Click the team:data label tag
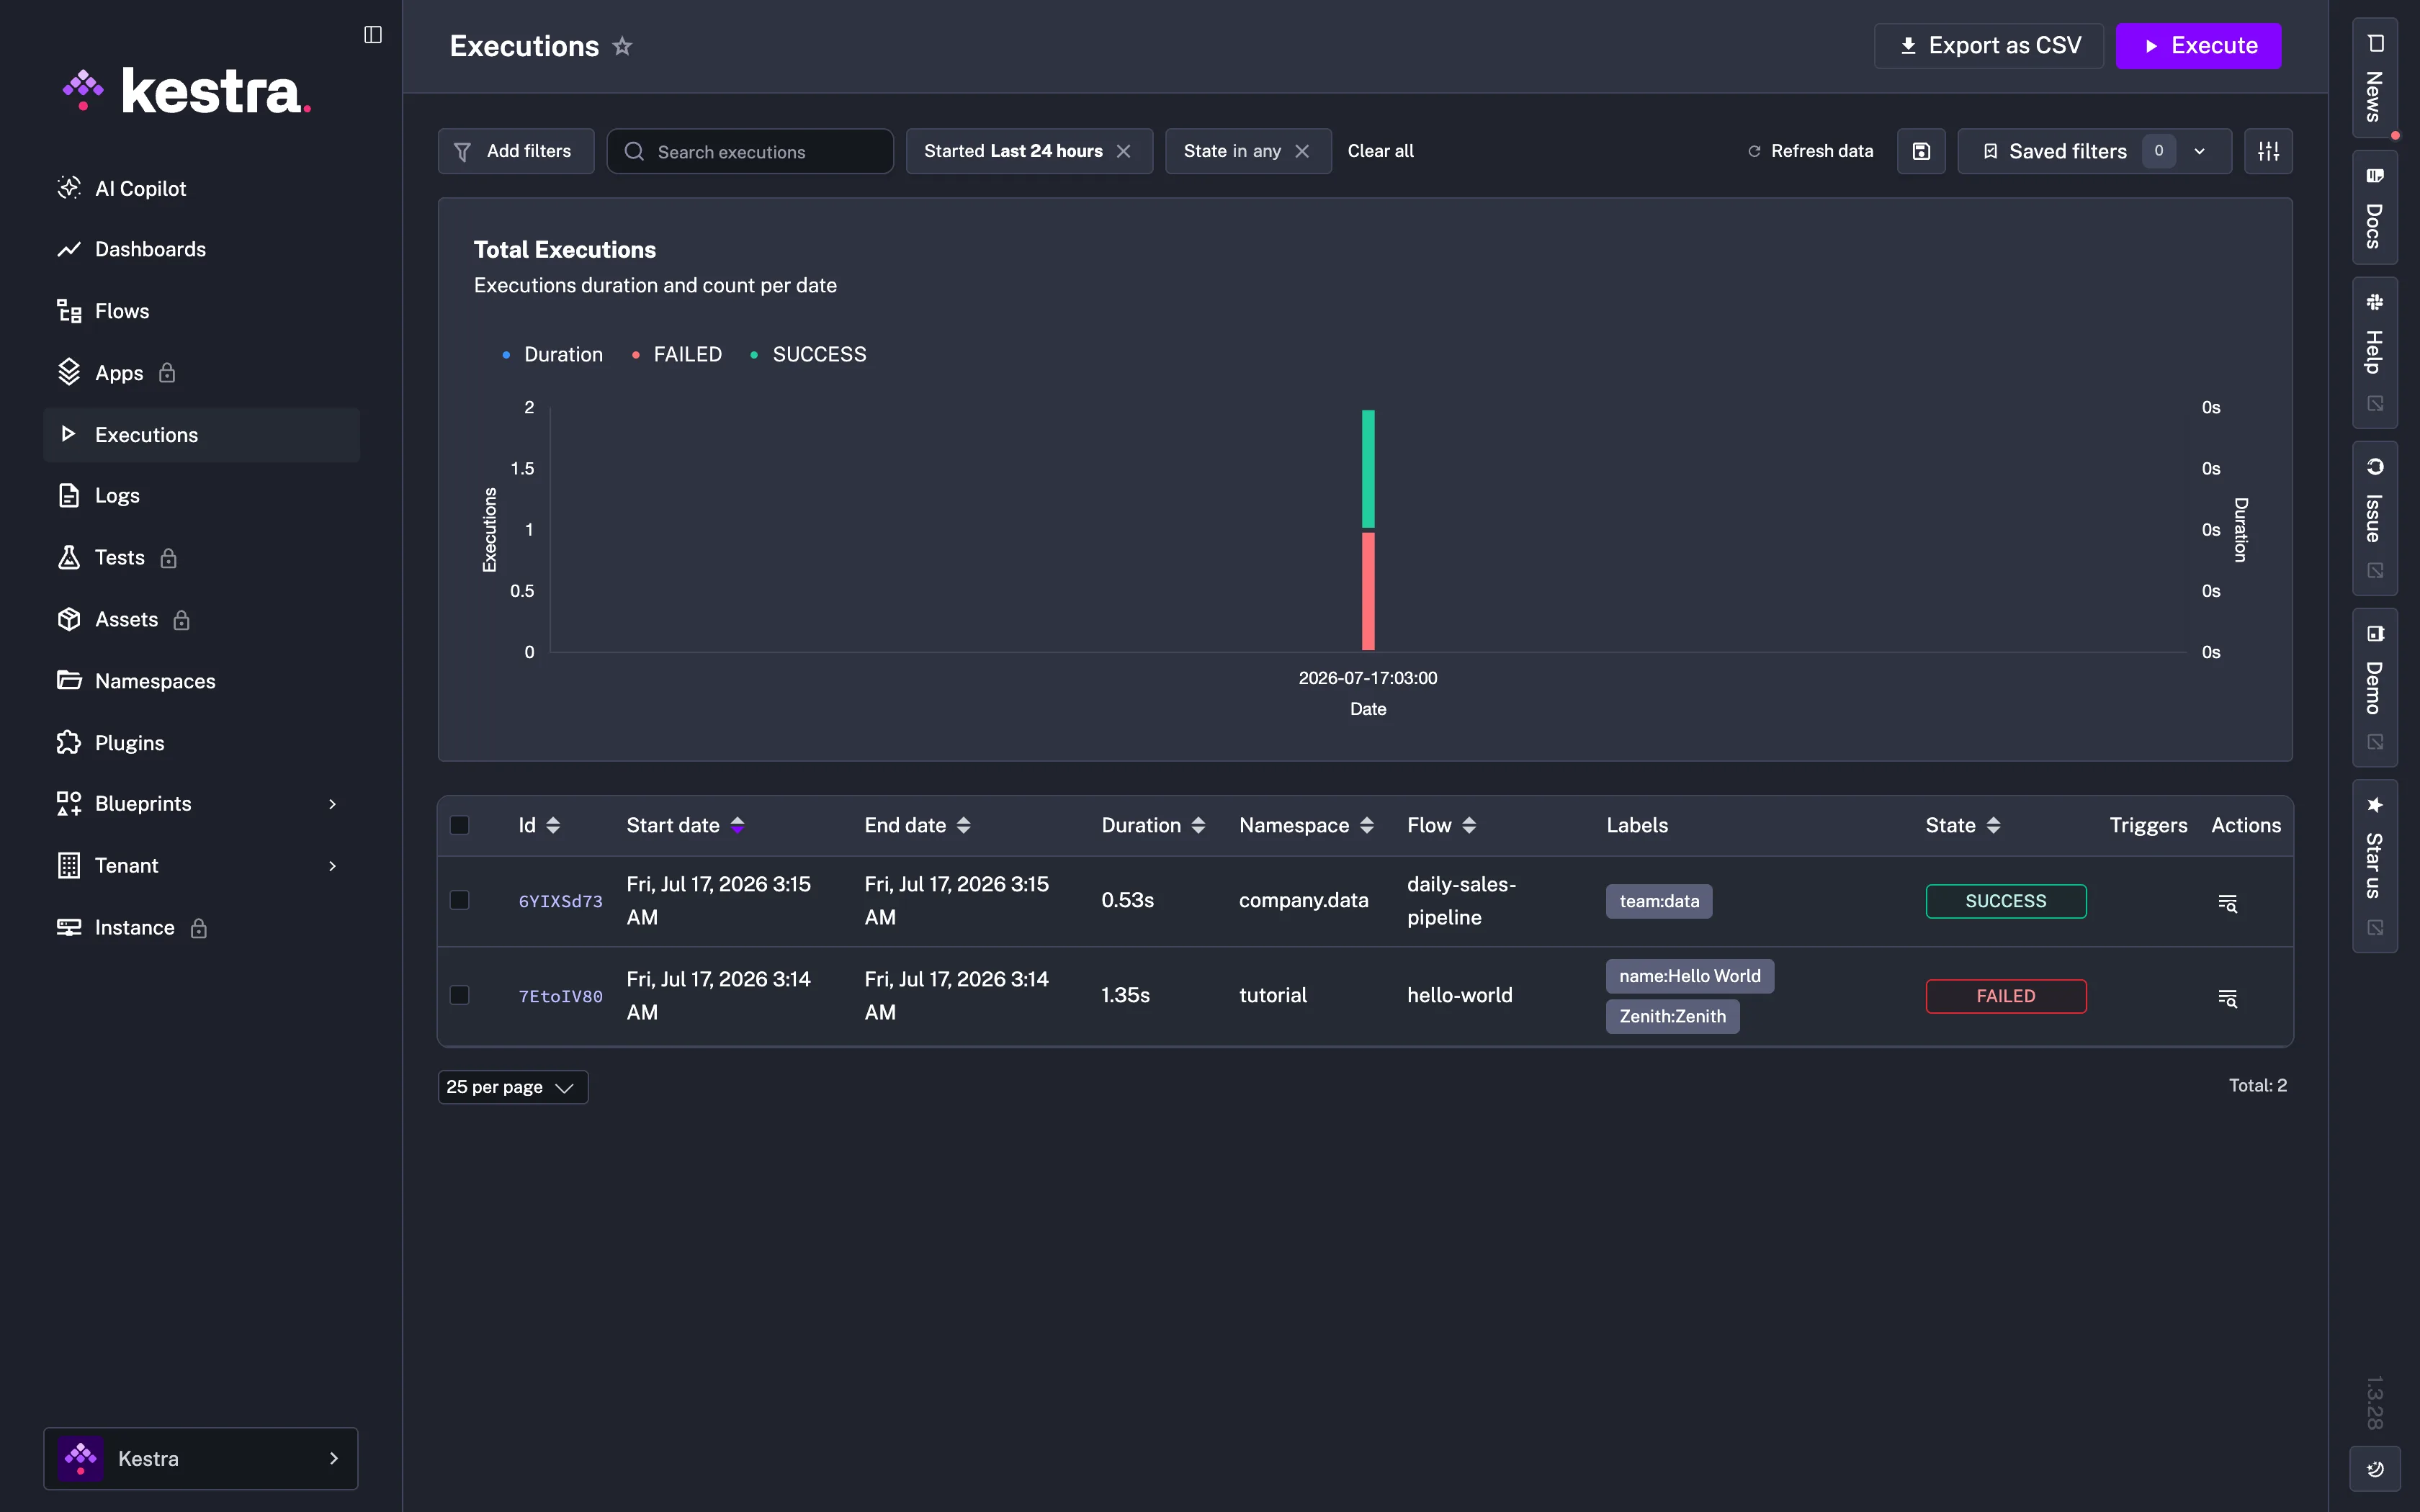The height and width of the screenshot is (1512, 2420). coord(1659,901)
